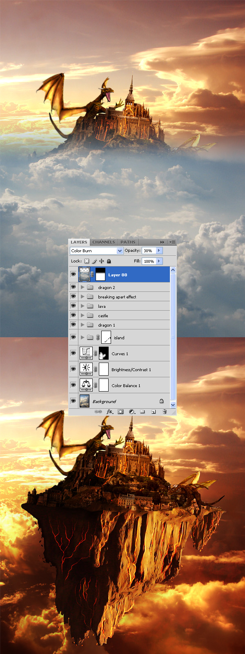Click the mask link icon on Layer 88
Image resolution: width=245 pixels, height=654 pixels.
tap(92, 275)
